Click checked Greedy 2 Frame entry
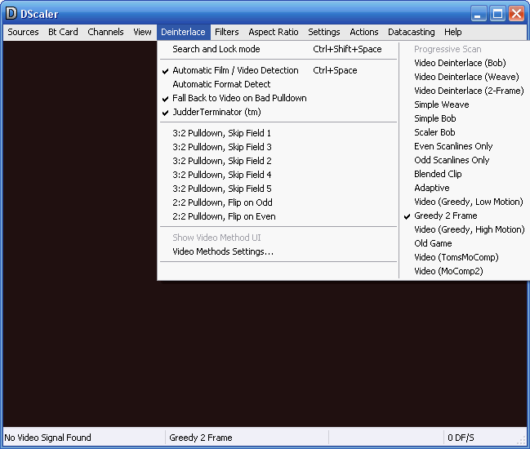The width and height of the screenshot is (530, 449). pyautogui.click(x=465, y=216)
